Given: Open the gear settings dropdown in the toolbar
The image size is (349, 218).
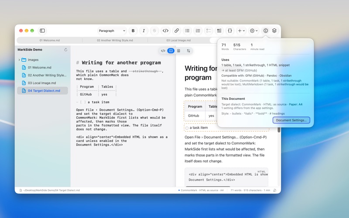Looking at the screenshot, I should [x=254, y=31].
